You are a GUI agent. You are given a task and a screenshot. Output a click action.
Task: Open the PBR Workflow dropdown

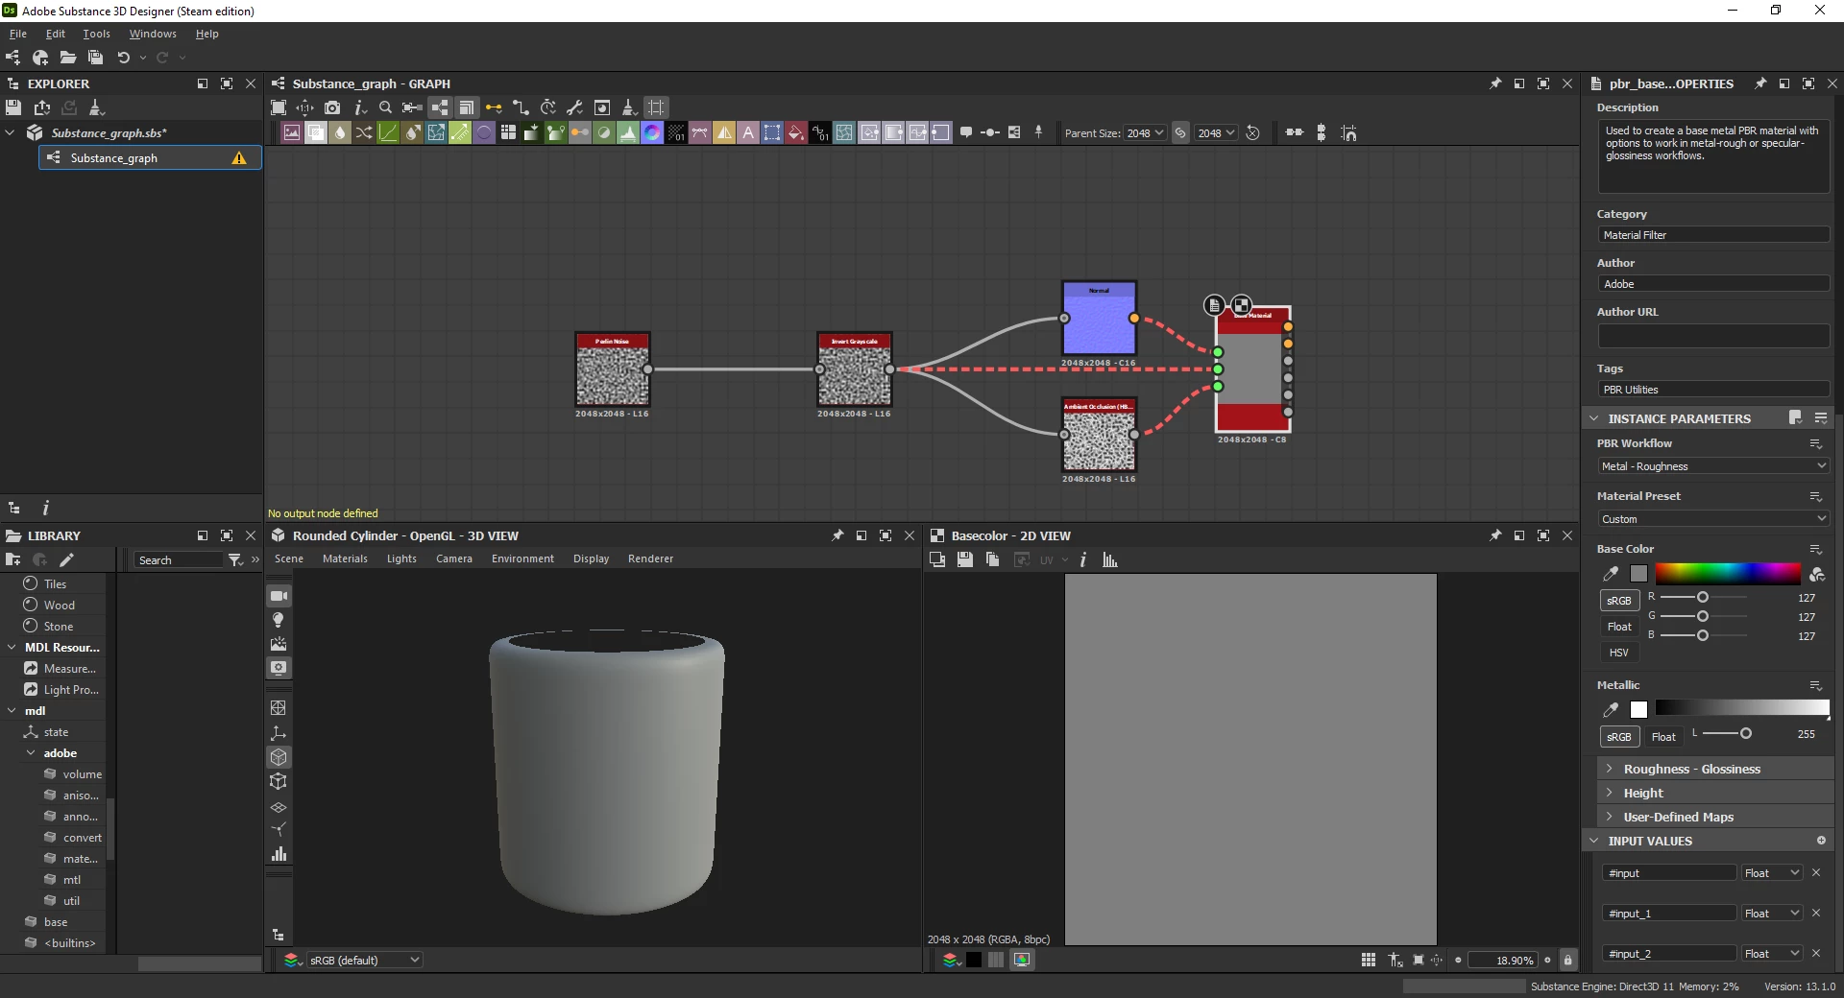pyautogui.click(x=1713, y=466)
